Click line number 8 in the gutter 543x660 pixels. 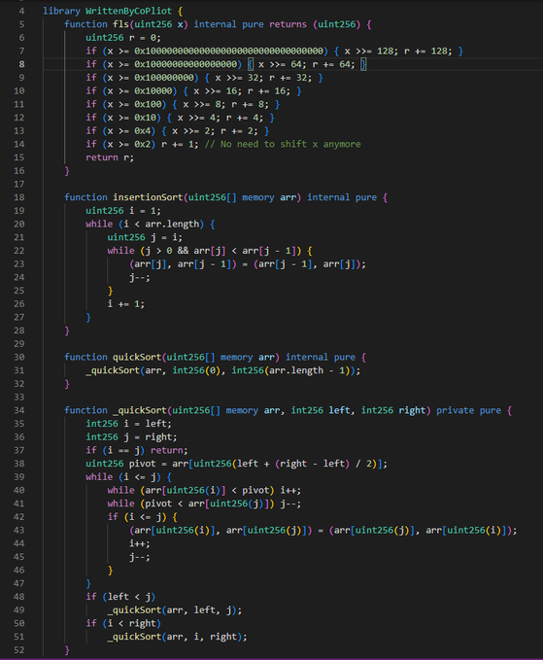coord(21,64)
